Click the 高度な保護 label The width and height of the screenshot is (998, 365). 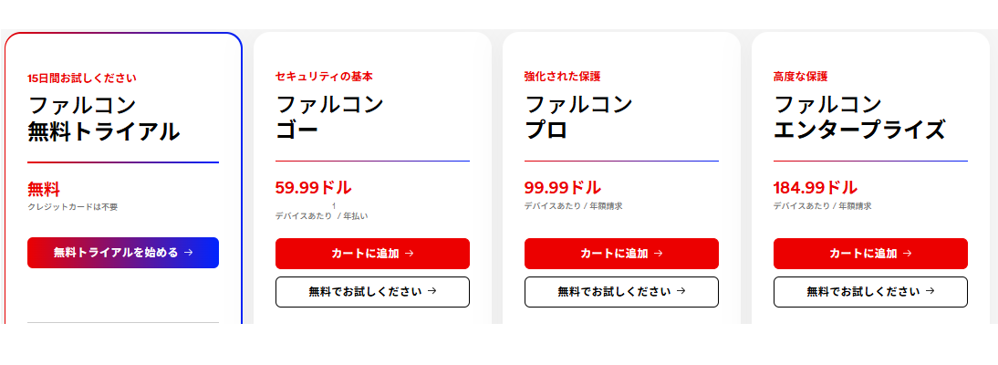pyautogui.click(x=800, y=77)
